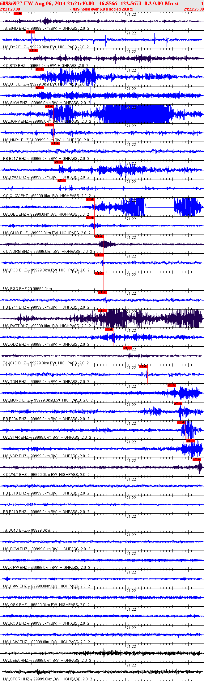Select the pick marker on CC.VALT trace
Screen dimensions: 204x681
pyautogui.click(x=197, y=459)
